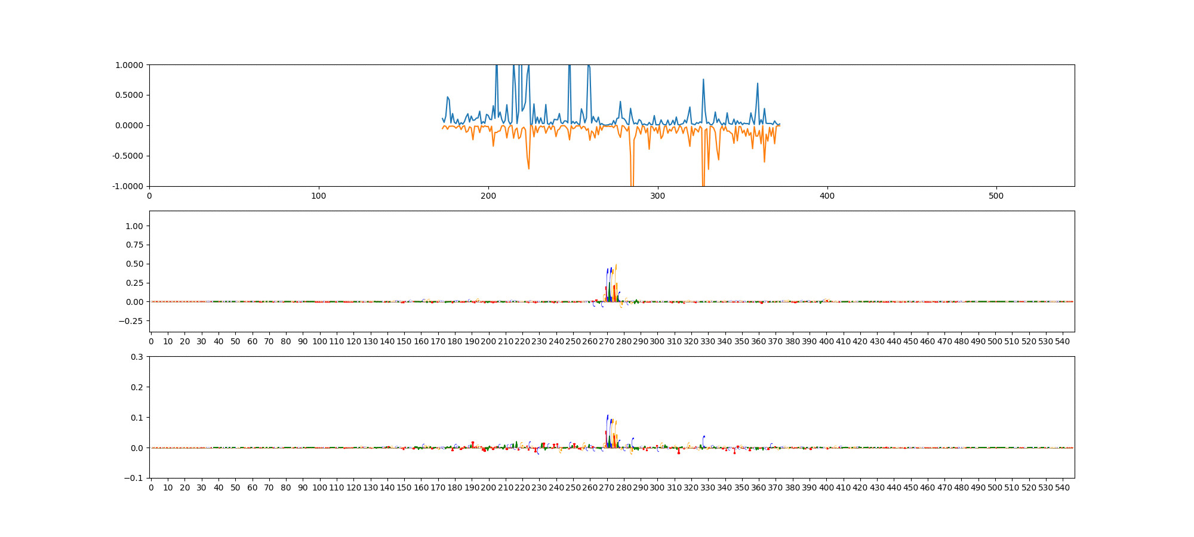Click x-axis tick label 540 in middle plot
The image size is (1194, 537).
click(x=1063, y=341)
